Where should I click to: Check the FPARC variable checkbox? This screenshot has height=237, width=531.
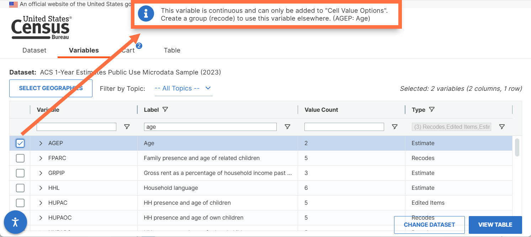click(x=20, y=158)
